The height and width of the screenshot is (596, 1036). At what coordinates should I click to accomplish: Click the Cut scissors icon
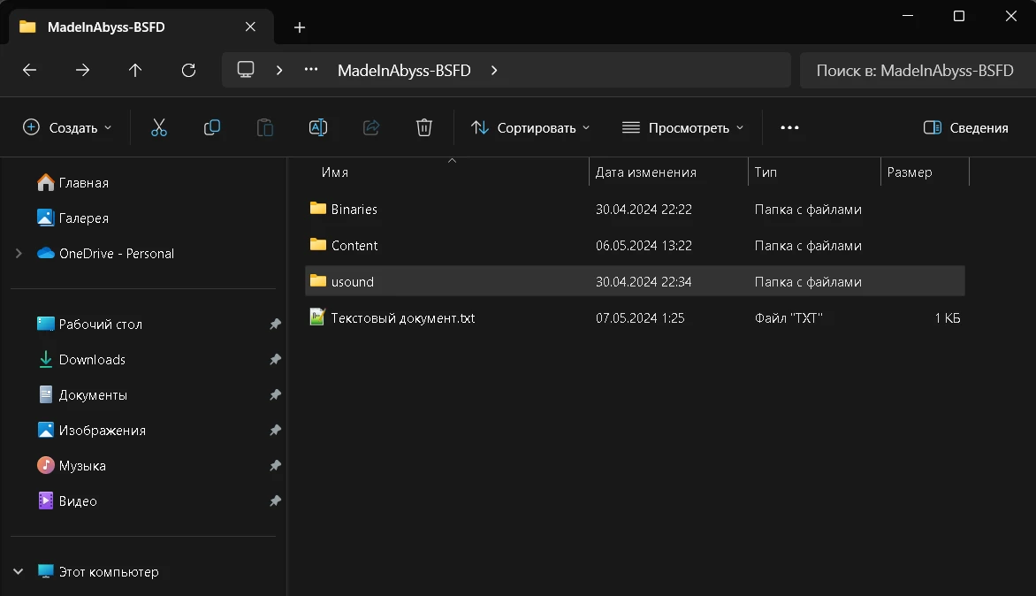click(159, 128)
